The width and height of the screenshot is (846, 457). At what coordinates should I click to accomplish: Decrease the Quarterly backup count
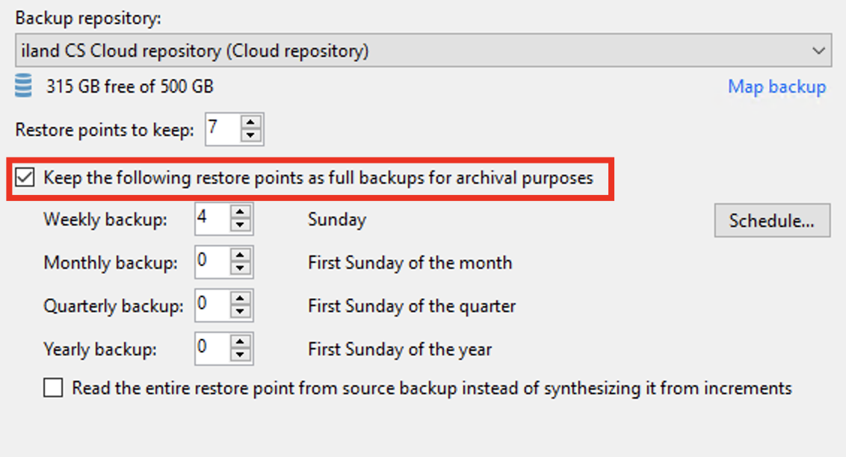(x=240, y=312)
